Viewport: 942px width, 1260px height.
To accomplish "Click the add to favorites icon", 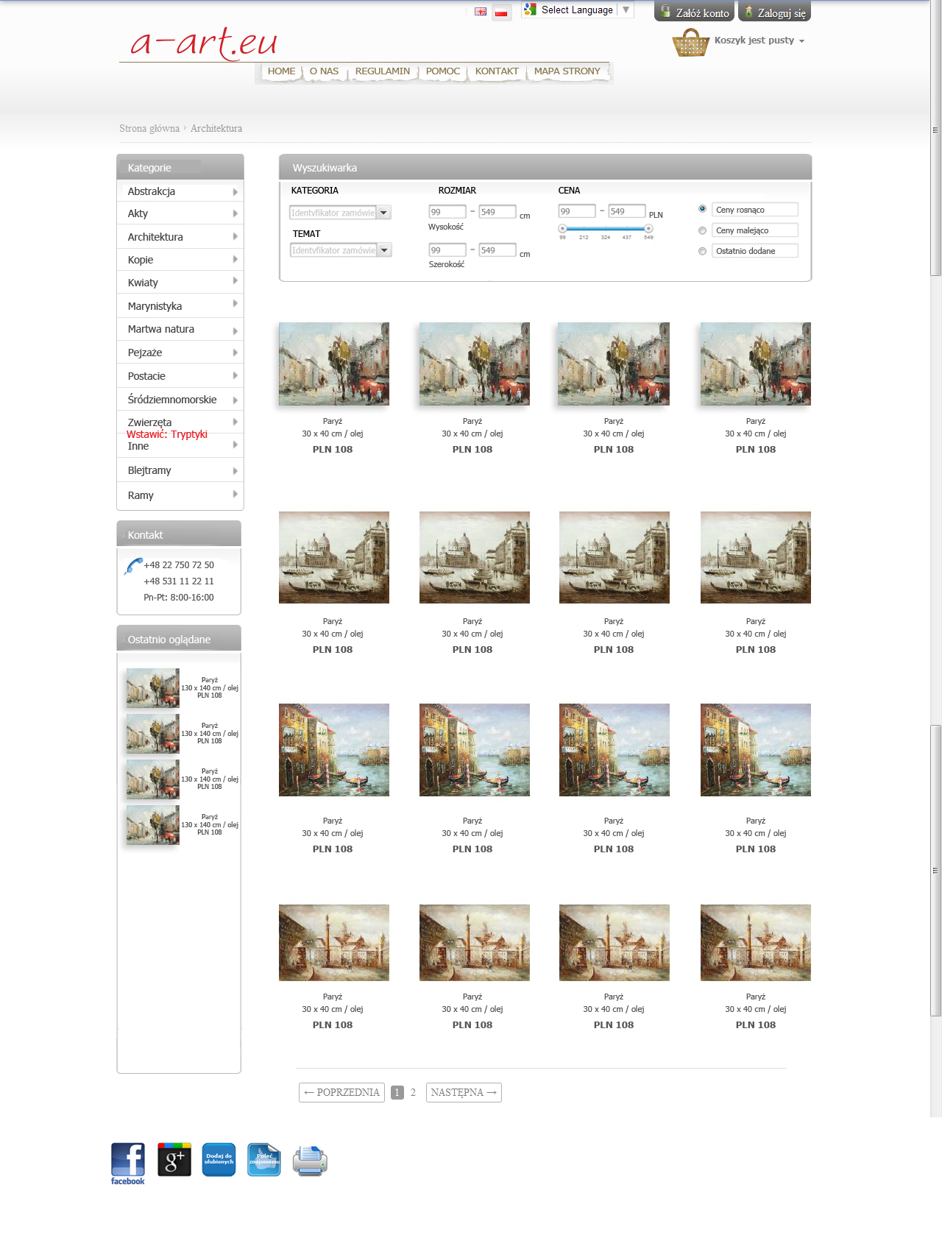I will point(219,1160).
